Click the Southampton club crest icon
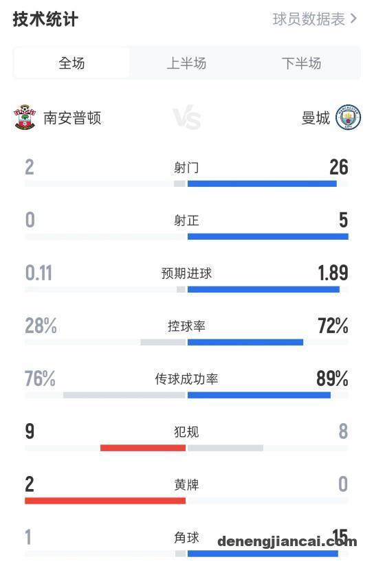The height and width of the screenshot is (566, 374). click(25, 117)
